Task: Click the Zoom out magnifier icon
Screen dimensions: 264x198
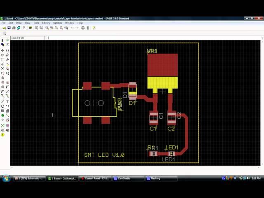Action: (57, 28)
